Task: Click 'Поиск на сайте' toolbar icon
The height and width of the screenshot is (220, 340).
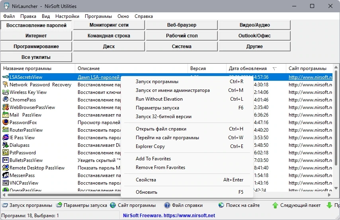Action: click(221, 205)
